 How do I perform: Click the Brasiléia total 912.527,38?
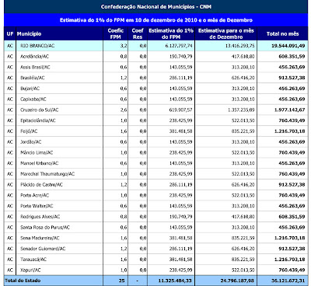pos(292,78)
